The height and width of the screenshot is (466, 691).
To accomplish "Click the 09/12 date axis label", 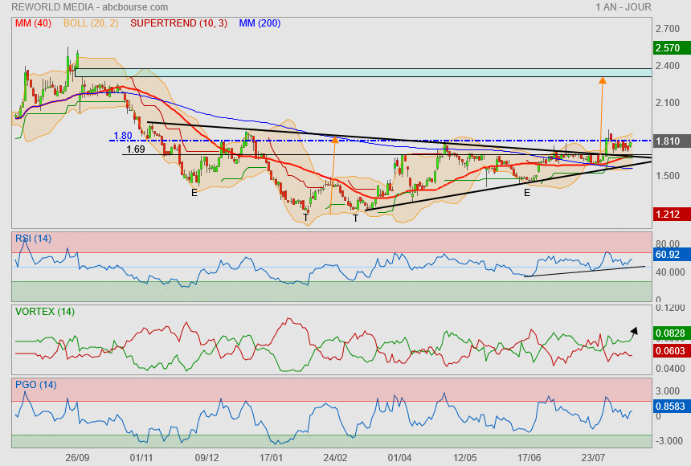I will 206,458.
